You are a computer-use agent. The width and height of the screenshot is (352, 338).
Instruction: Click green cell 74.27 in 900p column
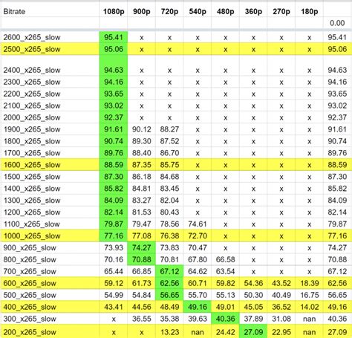142,248
